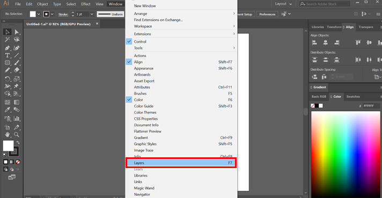Screen dimensions: 382x198
Task: Select the Eraser tool
Action: [x=17, y=70]
